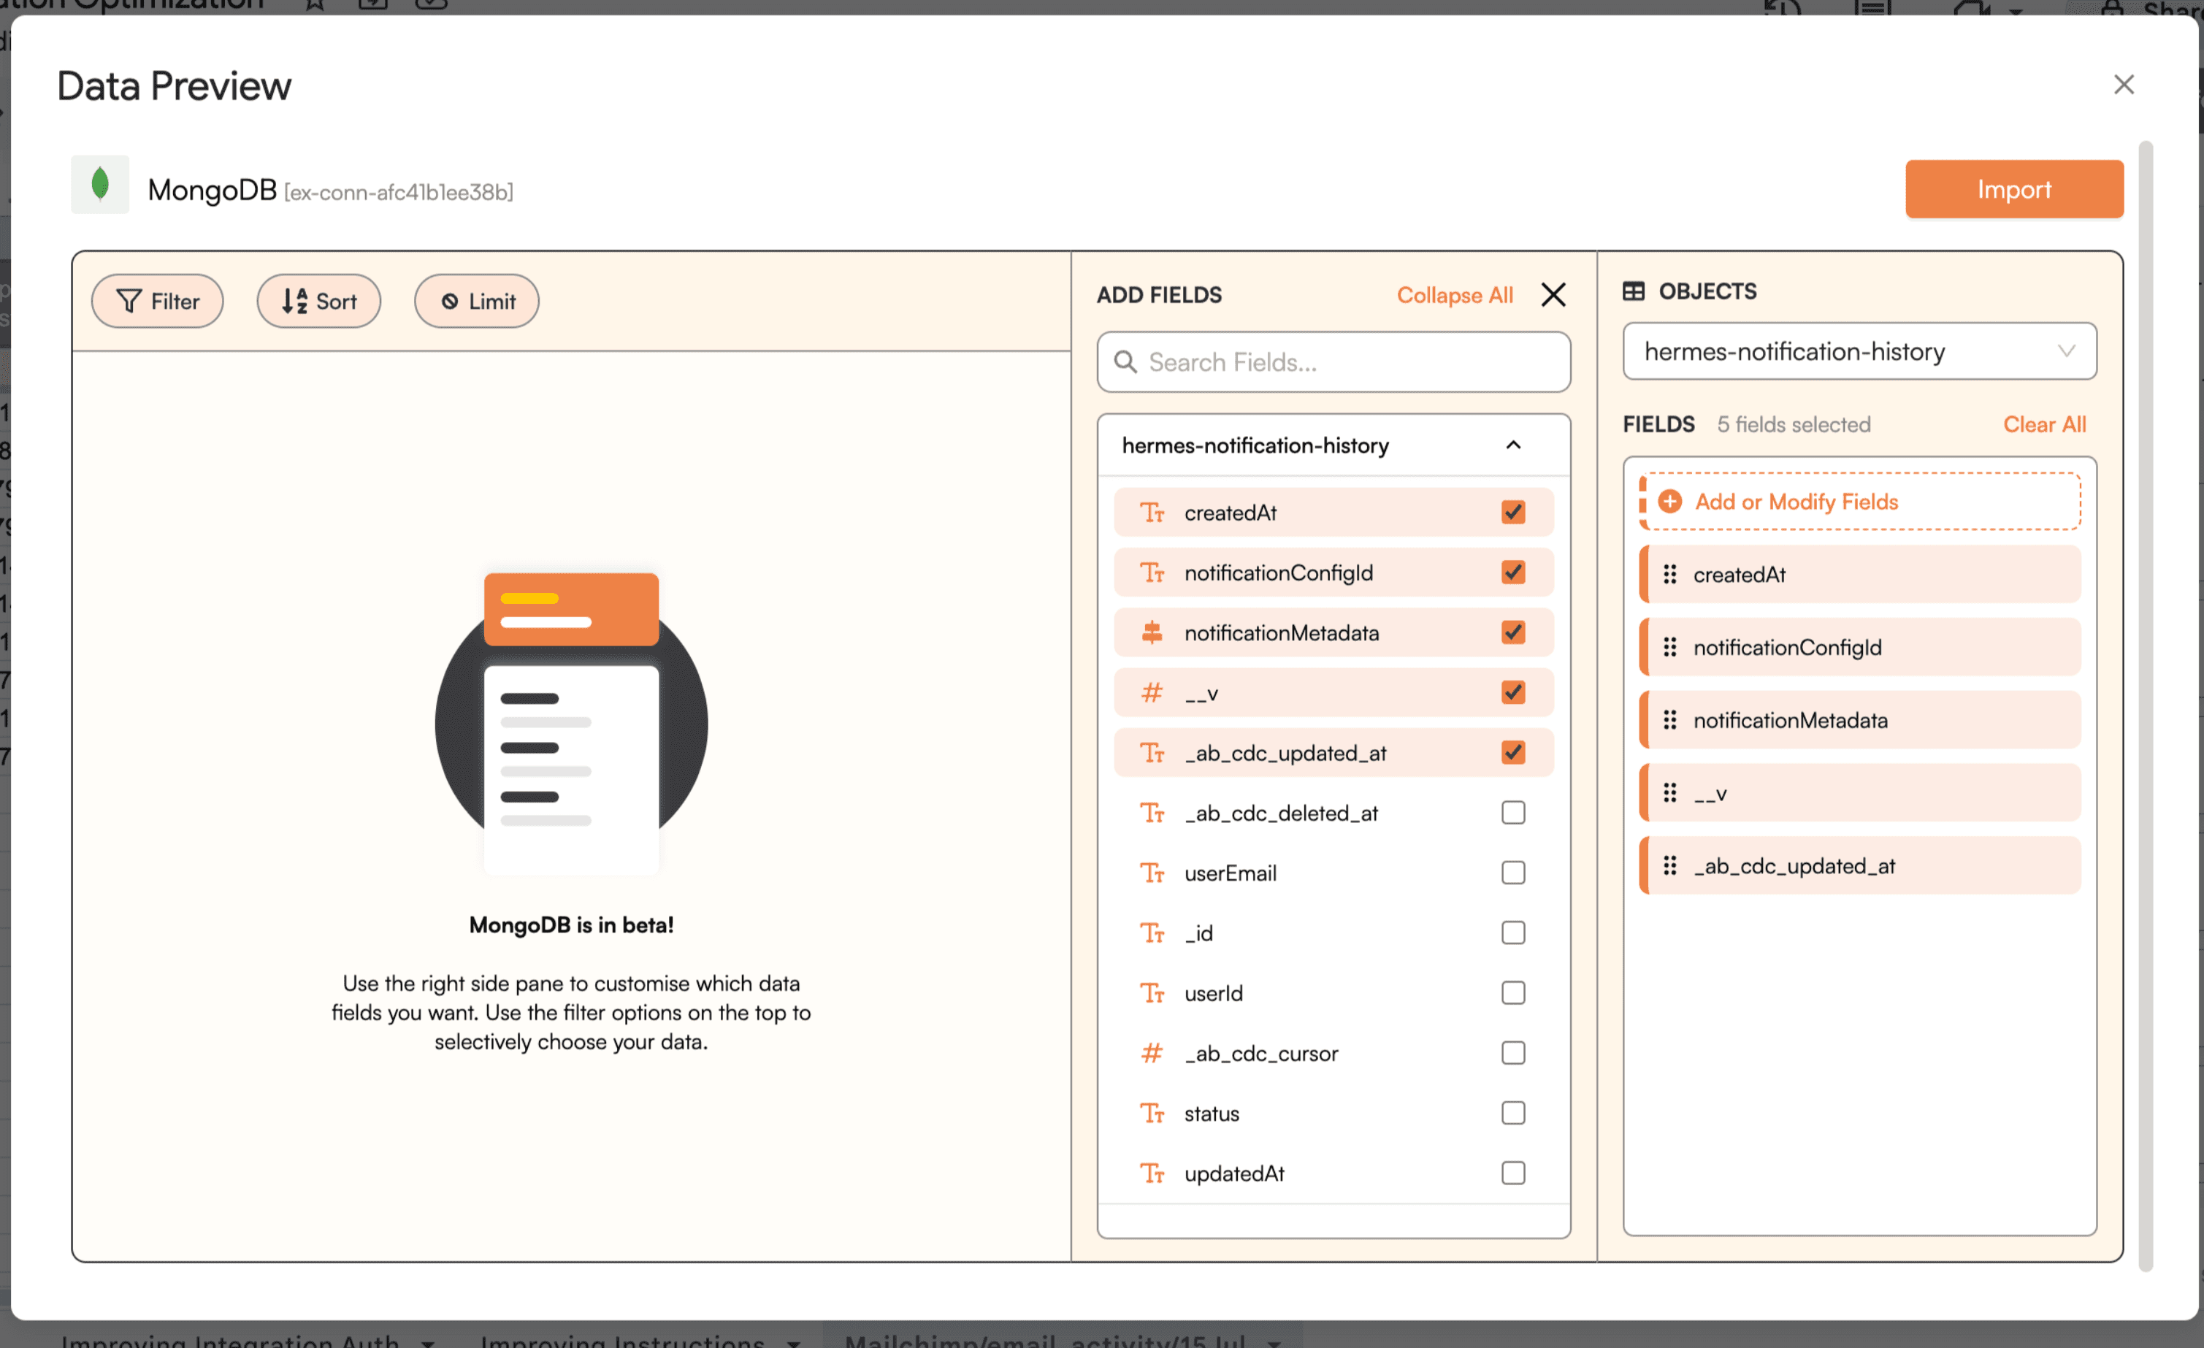Screen dimensions: 2204x1348
Task: Click drag handle icon beside __v in Fields
Action: (1670, 792)
